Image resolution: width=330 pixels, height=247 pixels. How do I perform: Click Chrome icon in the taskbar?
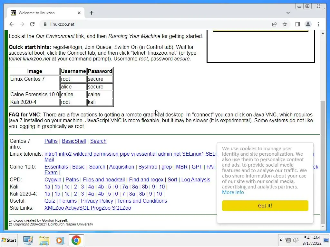pos(76,240)
